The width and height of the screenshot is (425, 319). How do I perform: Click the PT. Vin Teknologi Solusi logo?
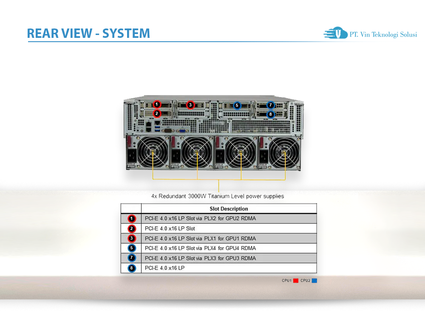[369, 34]
